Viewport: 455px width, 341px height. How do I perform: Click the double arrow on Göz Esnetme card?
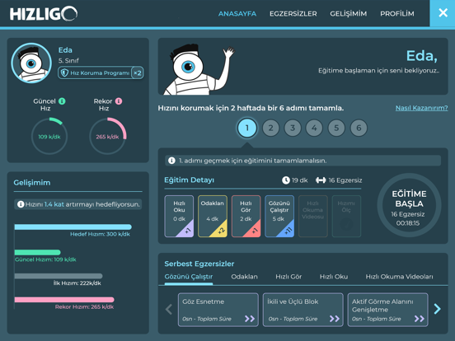pos(250,319)
